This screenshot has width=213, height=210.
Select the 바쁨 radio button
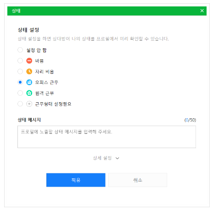[20, 61]
